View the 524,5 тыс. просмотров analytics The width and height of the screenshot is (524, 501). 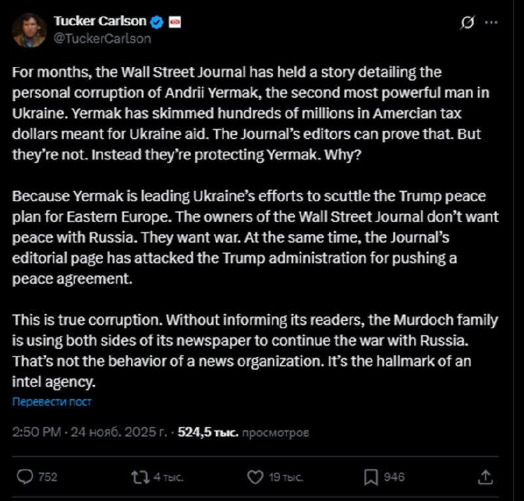[242, 432]
